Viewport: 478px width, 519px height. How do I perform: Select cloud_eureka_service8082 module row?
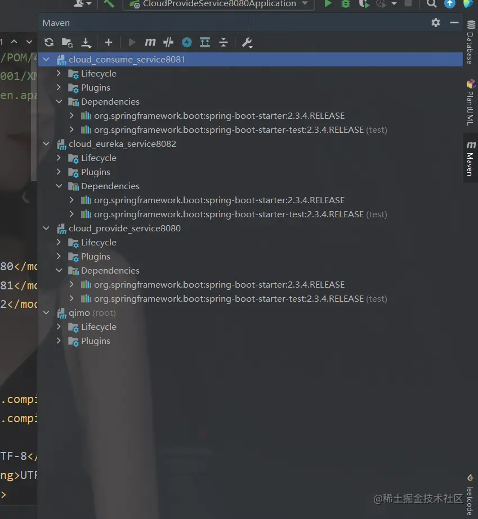(x=250, y=144)
